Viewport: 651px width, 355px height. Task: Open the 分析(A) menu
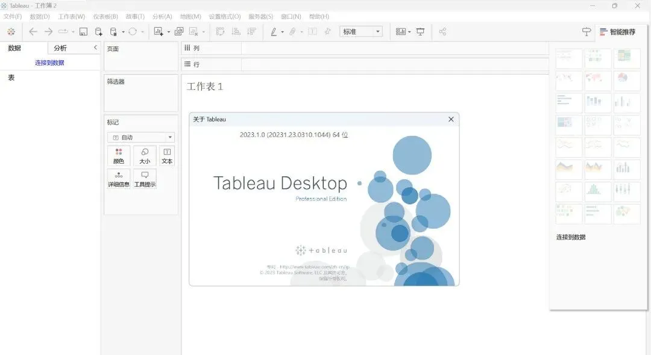click(x=162, y=17)
